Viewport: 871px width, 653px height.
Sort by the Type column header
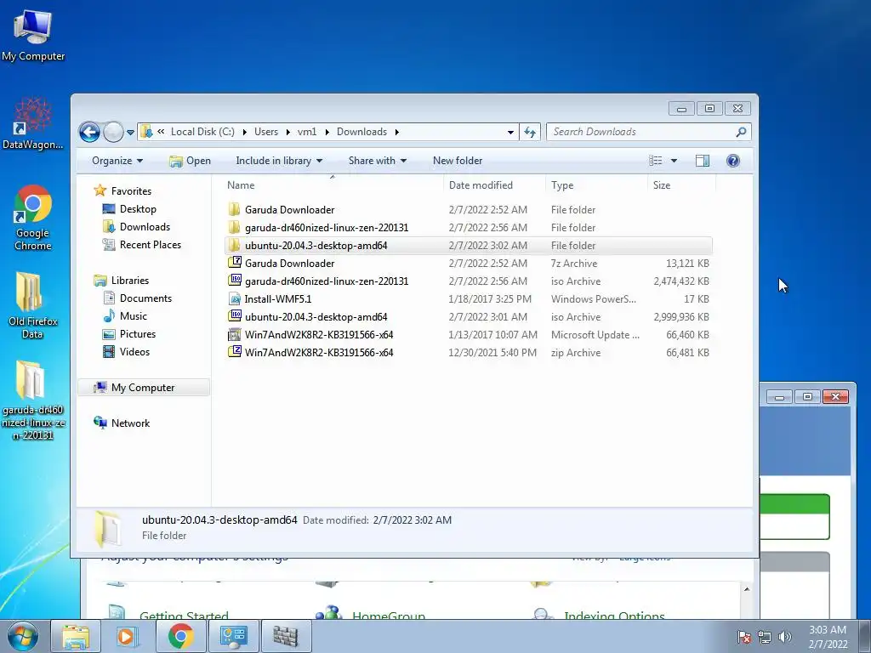[596, 185]
